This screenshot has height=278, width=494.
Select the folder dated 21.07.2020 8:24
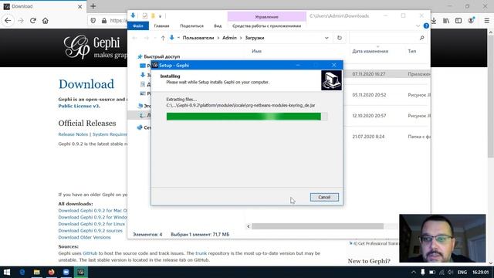[368, 137]
